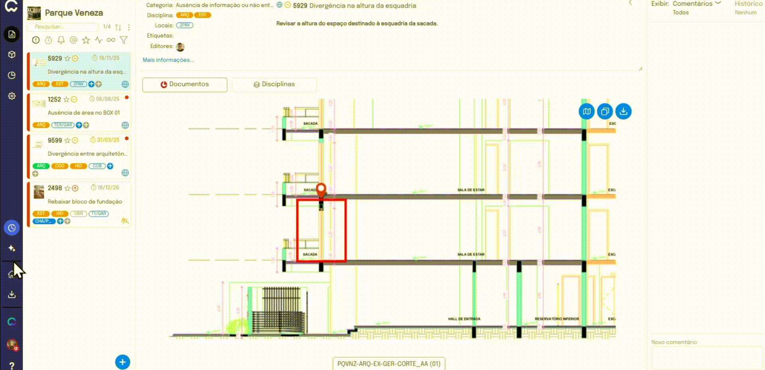Click the blue map button over the drawing
The image size is (765, 370).
[x=586, y=111]
